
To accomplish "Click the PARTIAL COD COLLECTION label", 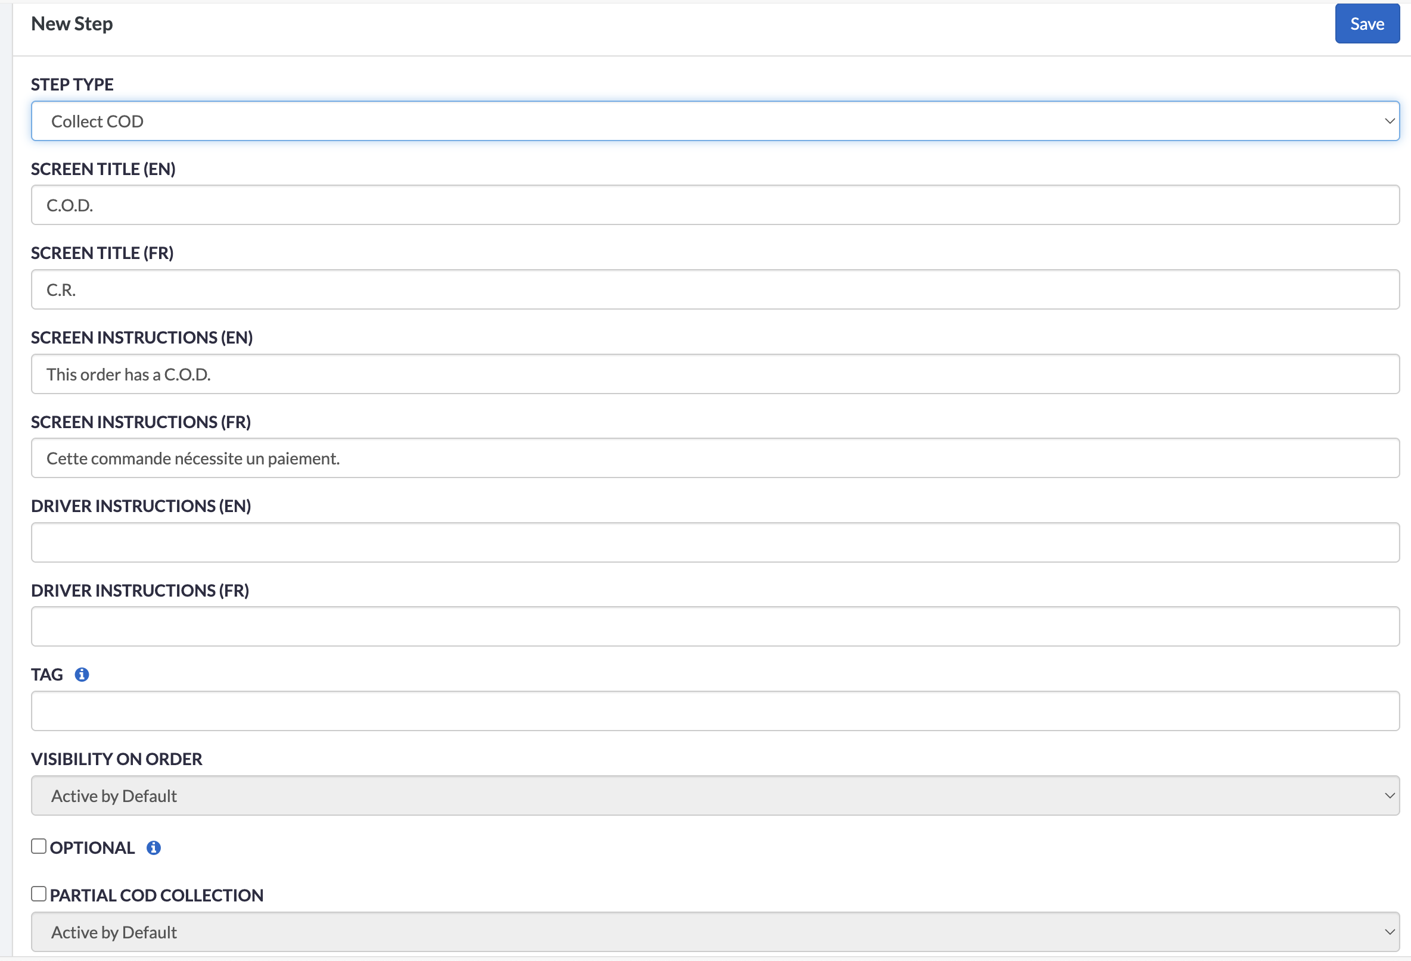I will (x=157, y=896).
